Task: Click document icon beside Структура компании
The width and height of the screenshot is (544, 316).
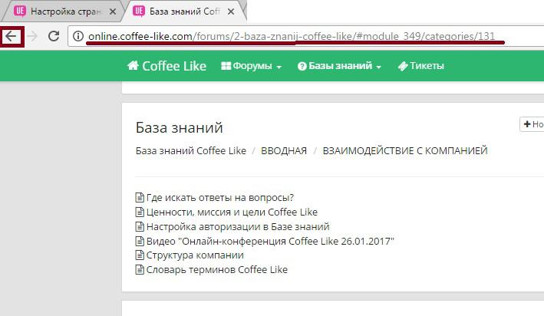Action: click(140, 255)
